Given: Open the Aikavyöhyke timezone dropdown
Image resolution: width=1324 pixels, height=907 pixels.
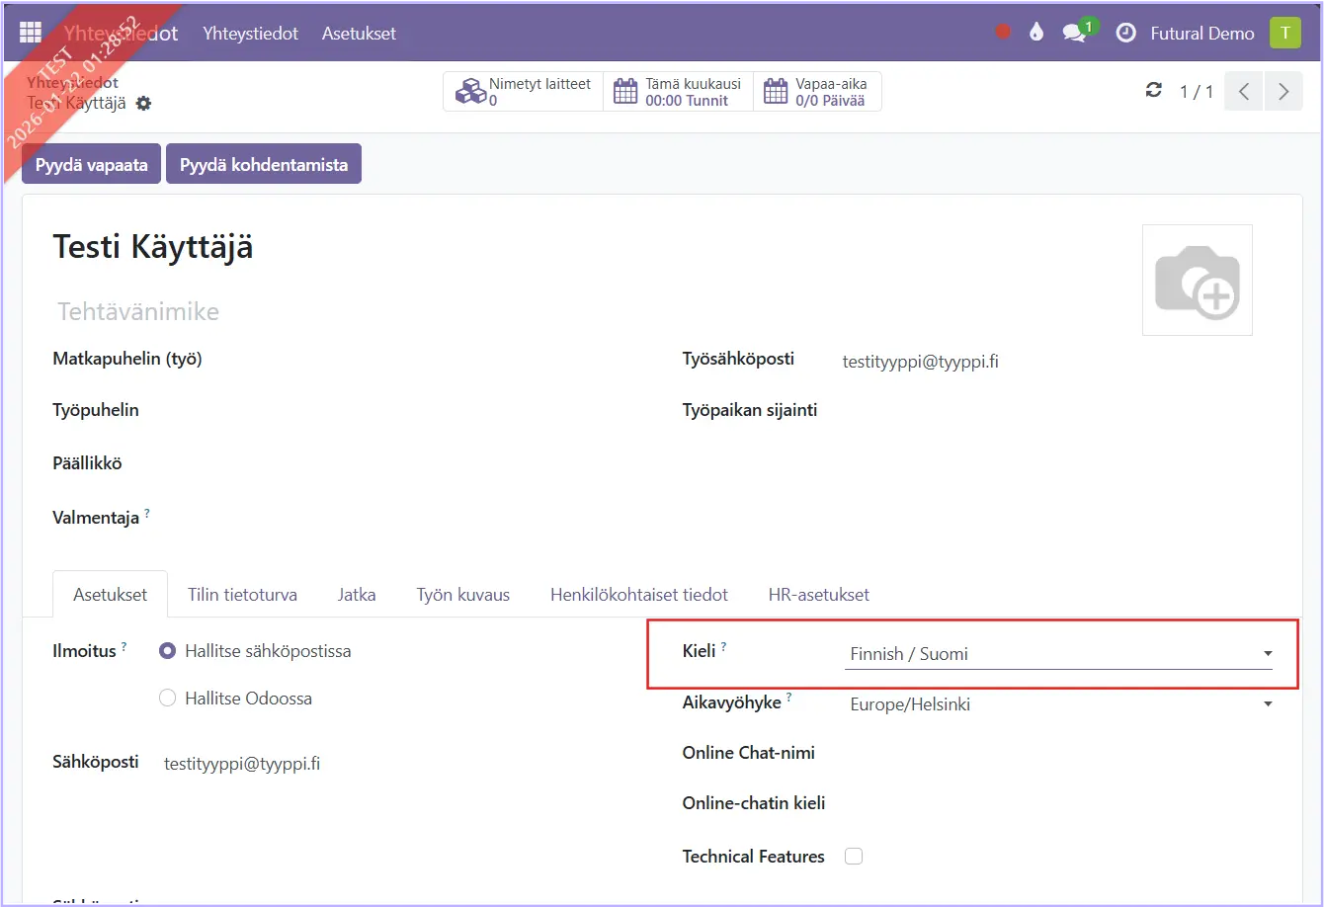Looking at the screenshot, I should [x=1057, y=704].
